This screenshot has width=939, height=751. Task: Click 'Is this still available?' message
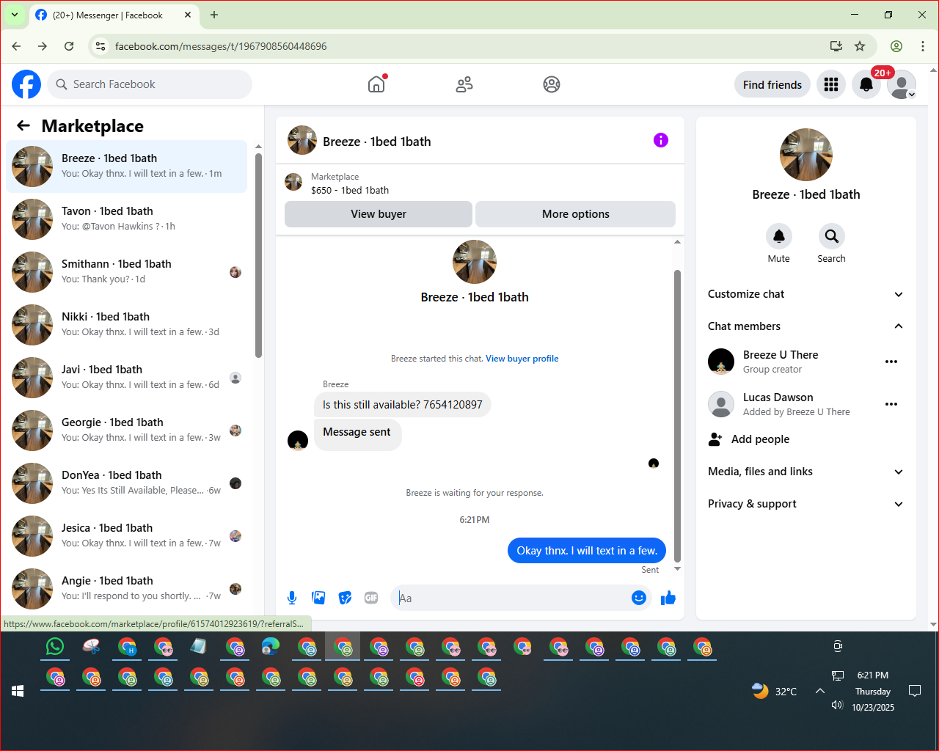pyautogui.click(x=403, y=405)
